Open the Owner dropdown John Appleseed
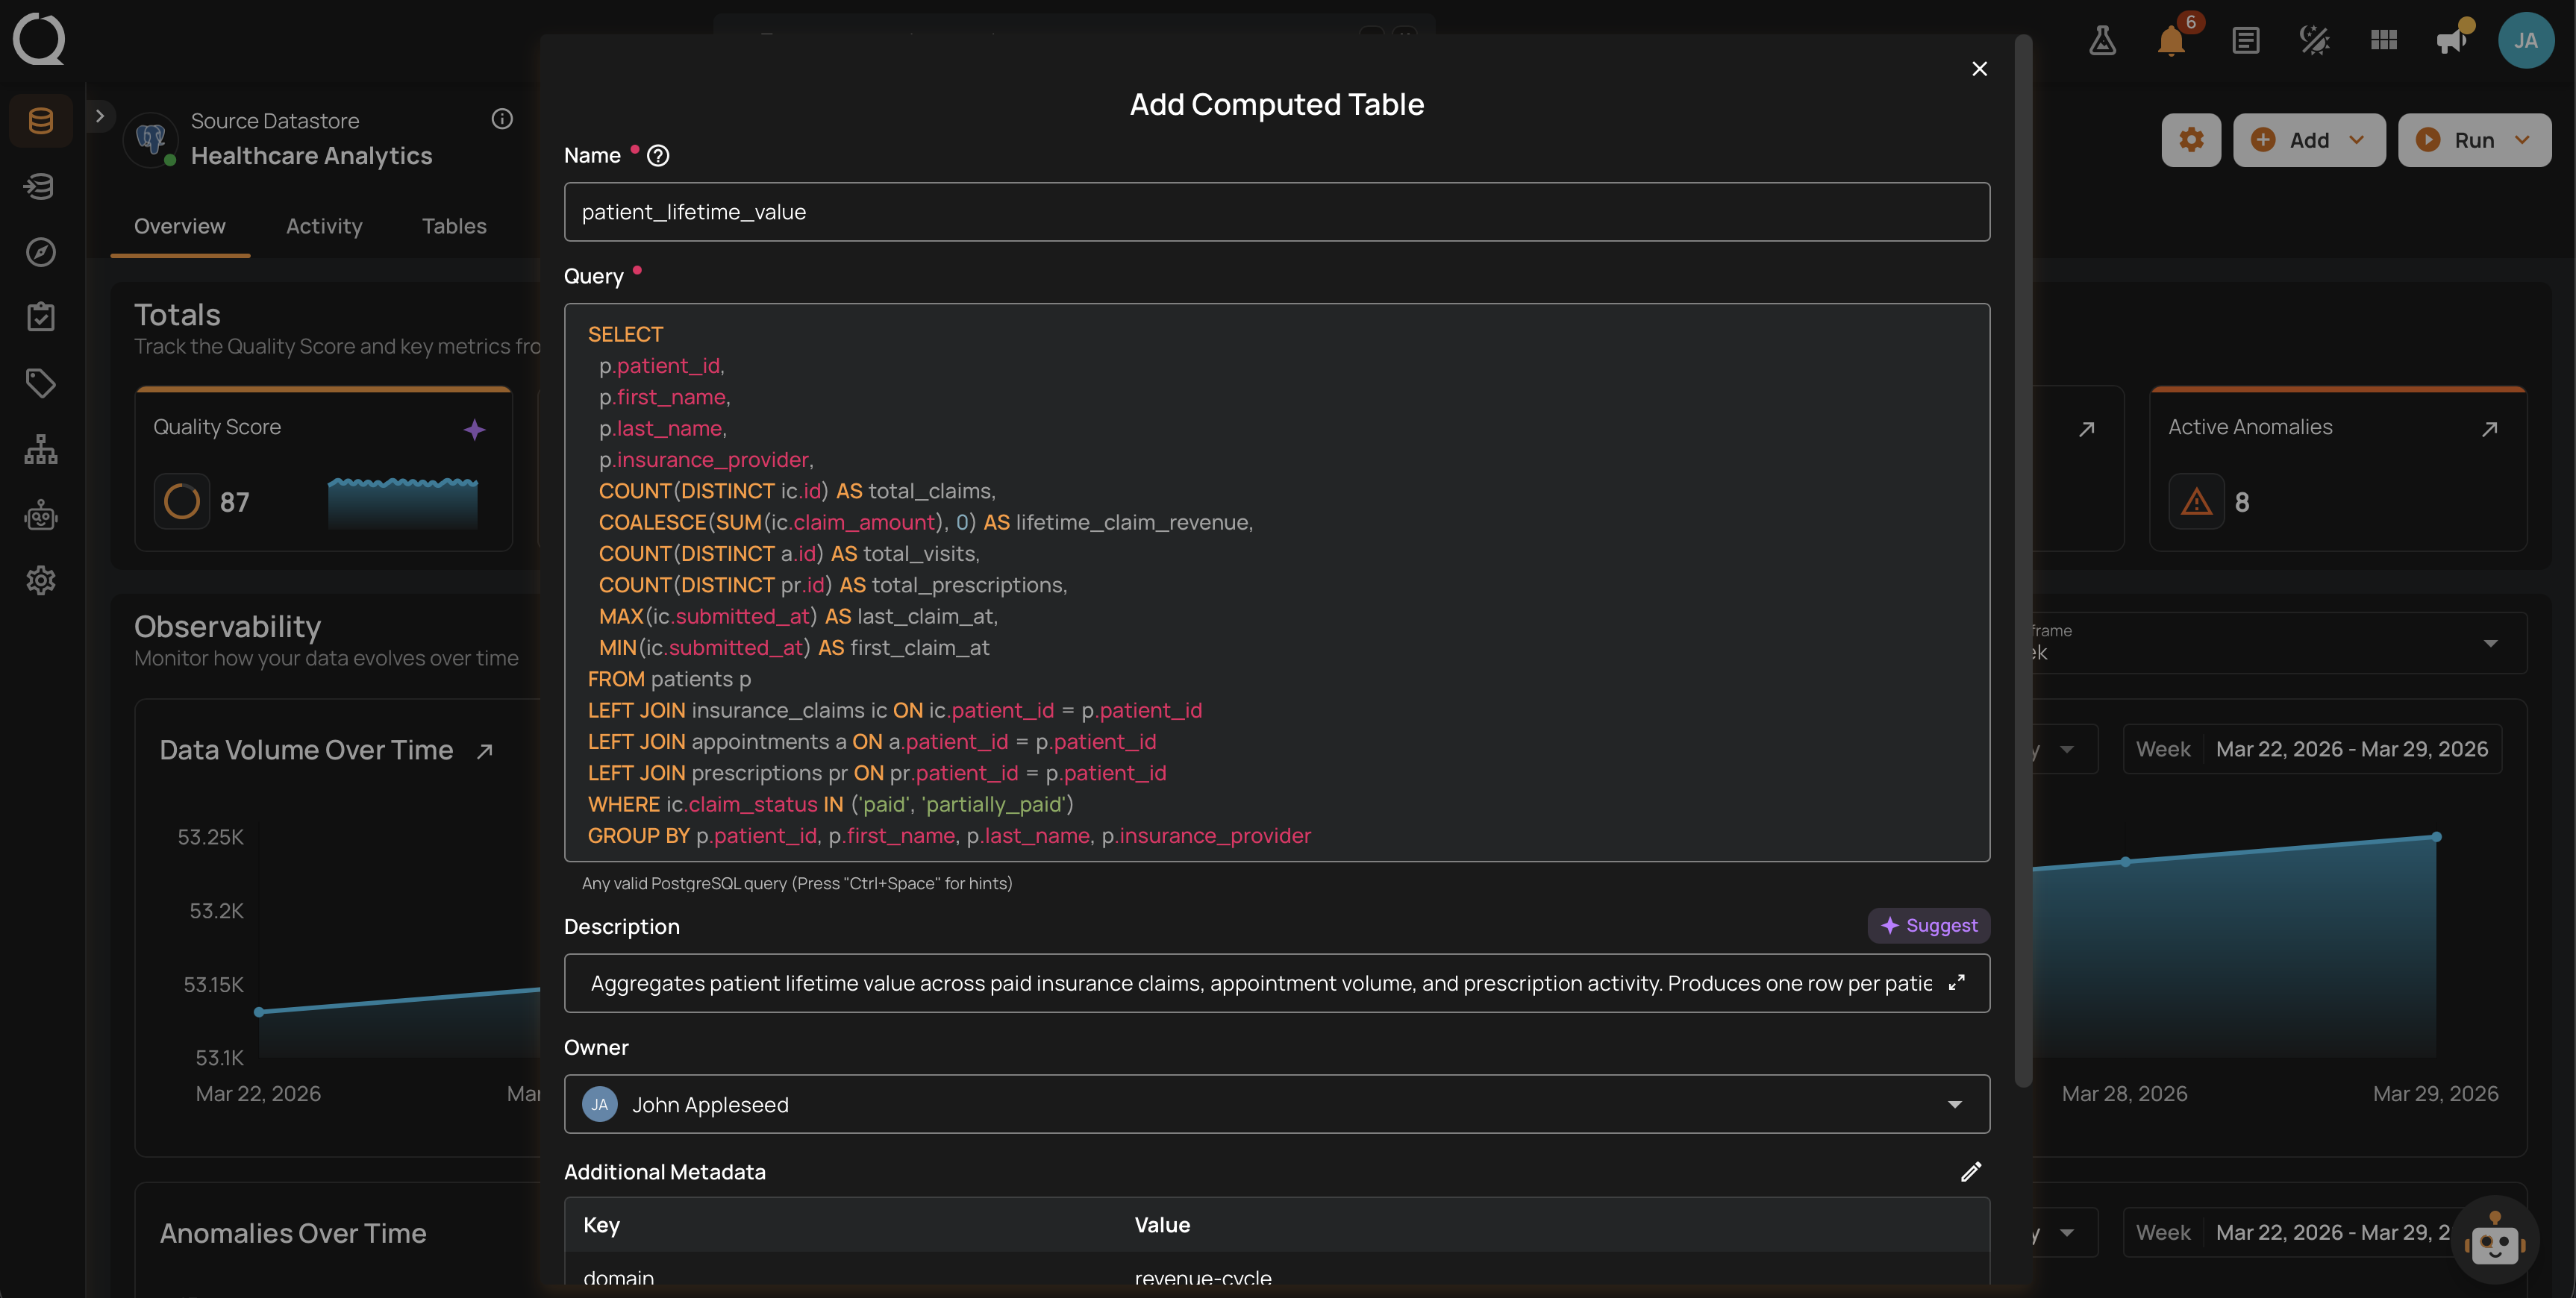2576x1298 pixels. coord(1277,1104)
